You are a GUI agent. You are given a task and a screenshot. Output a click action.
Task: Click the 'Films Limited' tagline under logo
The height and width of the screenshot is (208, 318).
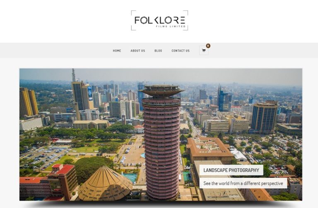pos(171,26)
